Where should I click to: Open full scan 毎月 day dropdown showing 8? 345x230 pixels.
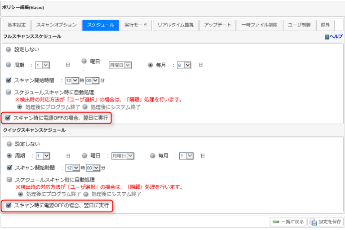pyautogui.click(x=184, y=66)
